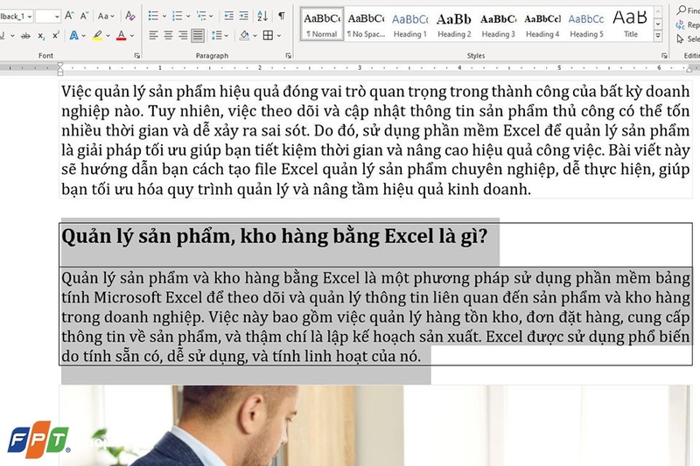Screen dimensions: 700x466
Task: Click the Clear All Formatting eraser icon
Action: tap(129, 16)
